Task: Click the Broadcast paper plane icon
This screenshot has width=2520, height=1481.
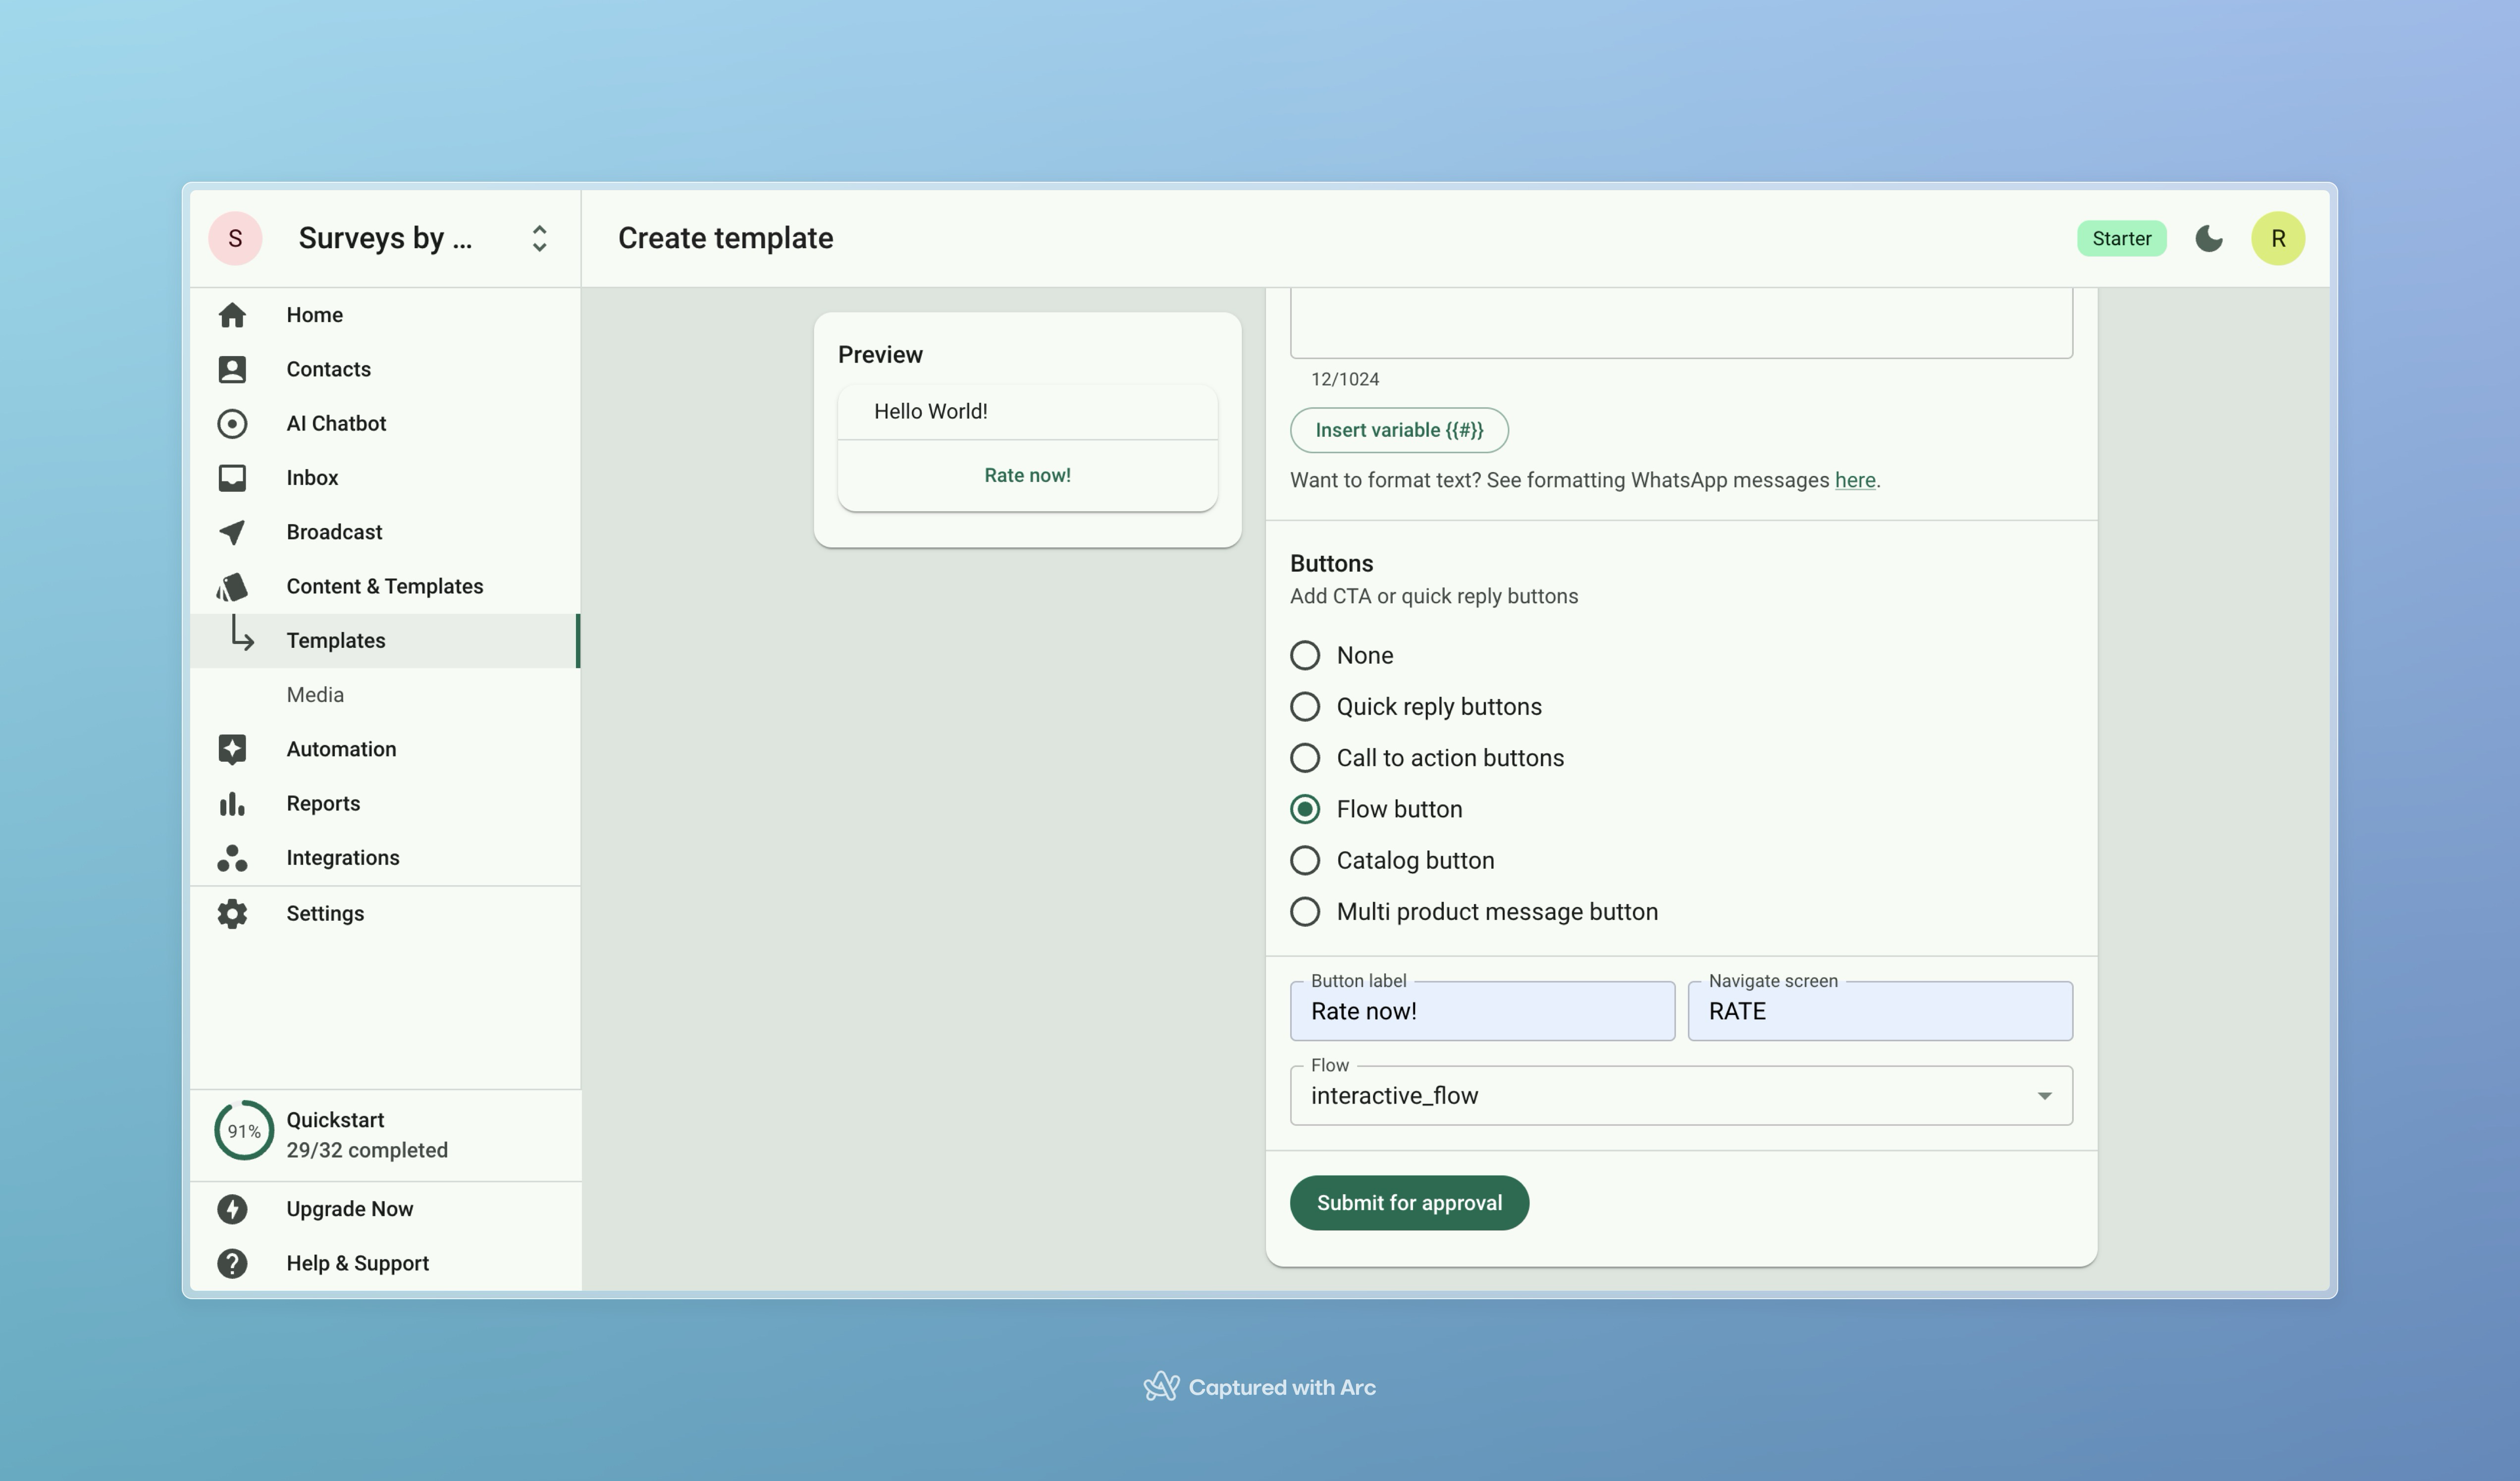Action: (232, 532)
